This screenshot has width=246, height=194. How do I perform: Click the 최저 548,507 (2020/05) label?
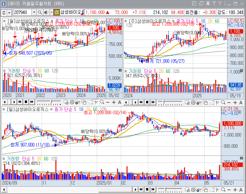click(30, 53)
